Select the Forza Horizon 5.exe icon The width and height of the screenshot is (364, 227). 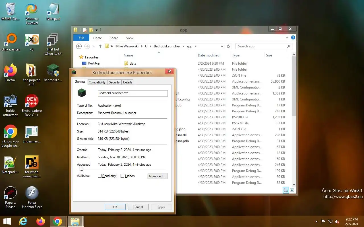[32, 197]
